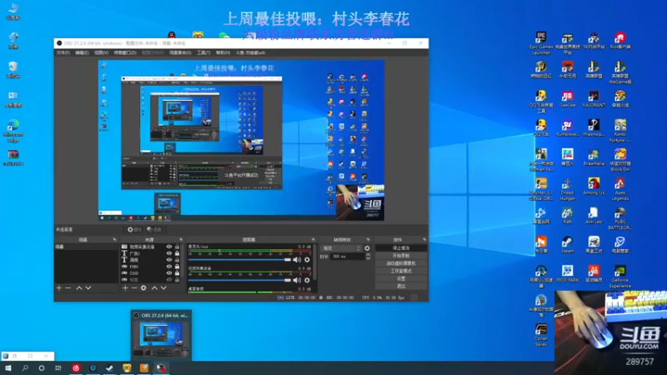
Task: Hide the 广告1 text source via eye
Action: click(x=169, y=253)
